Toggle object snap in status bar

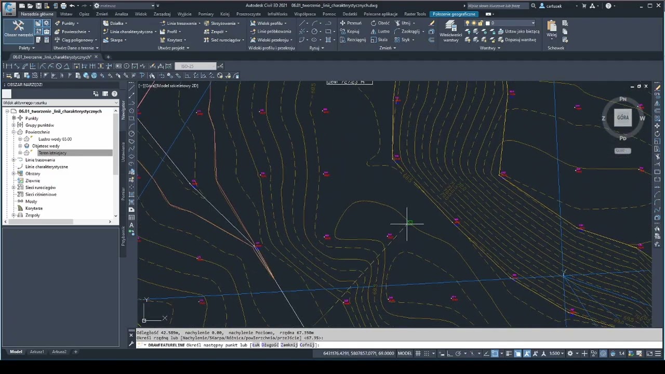(x=495, y=354)
